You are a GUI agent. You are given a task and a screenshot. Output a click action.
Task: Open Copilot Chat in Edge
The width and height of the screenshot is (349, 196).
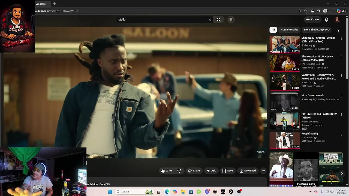(x=341, y=11)
